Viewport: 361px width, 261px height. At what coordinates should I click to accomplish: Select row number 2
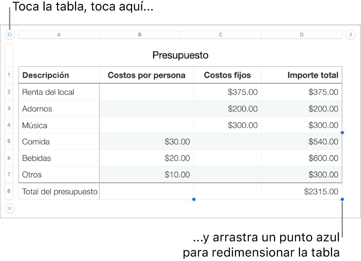(9, 92)
